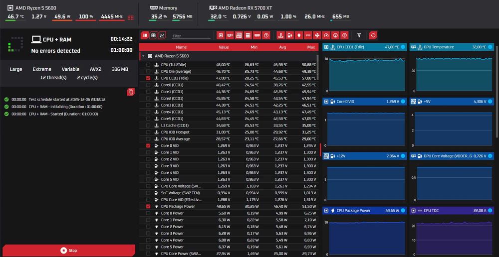Uncheck CPU Package Power checkbox
The width and height of the screenshot is (499, 257).
148,206
